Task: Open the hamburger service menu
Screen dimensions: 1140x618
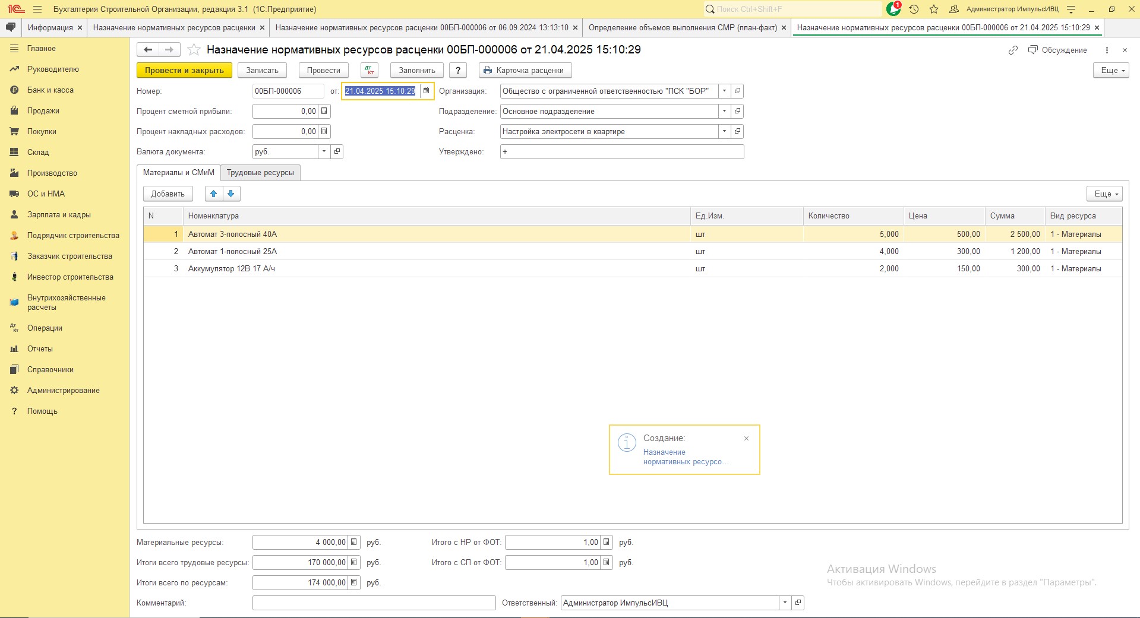Action: click(37, 9)
